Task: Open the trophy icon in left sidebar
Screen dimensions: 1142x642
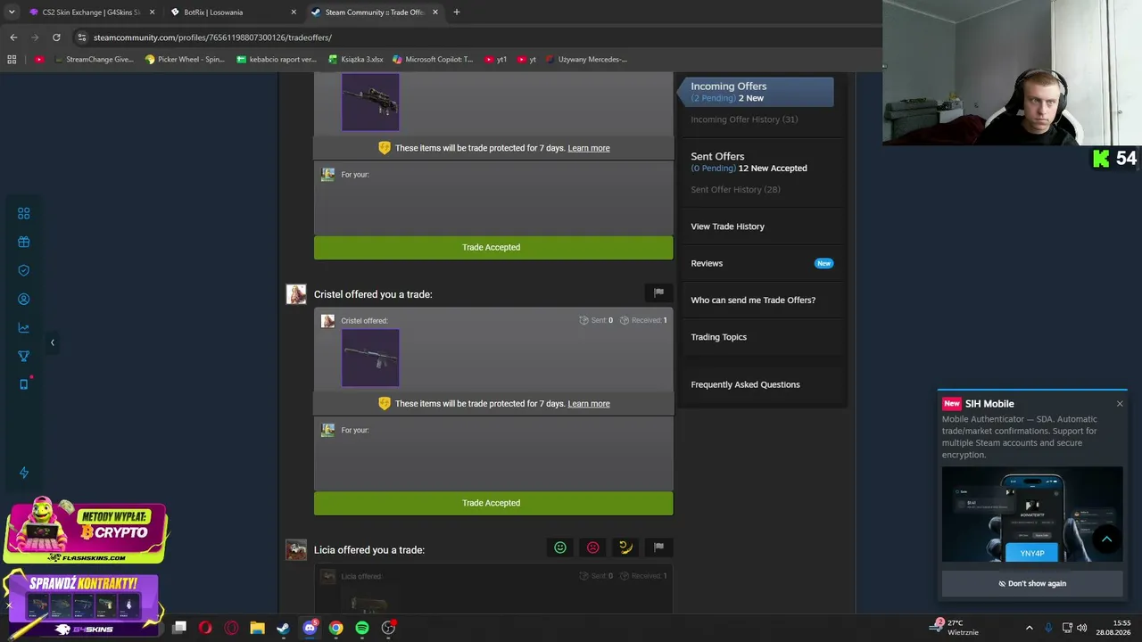Action: (x=24, y=357)
